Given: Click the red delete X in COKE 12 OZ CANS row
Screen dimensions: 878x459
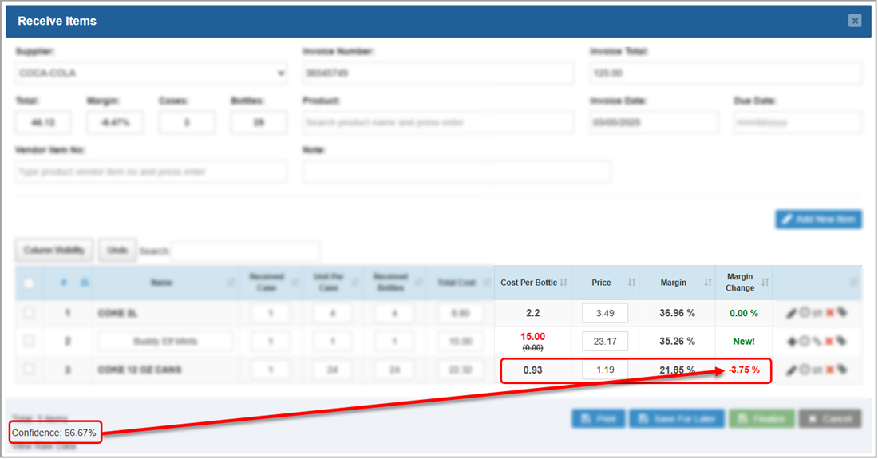Looking at the screenshot, I should click(x=830, y=370).
